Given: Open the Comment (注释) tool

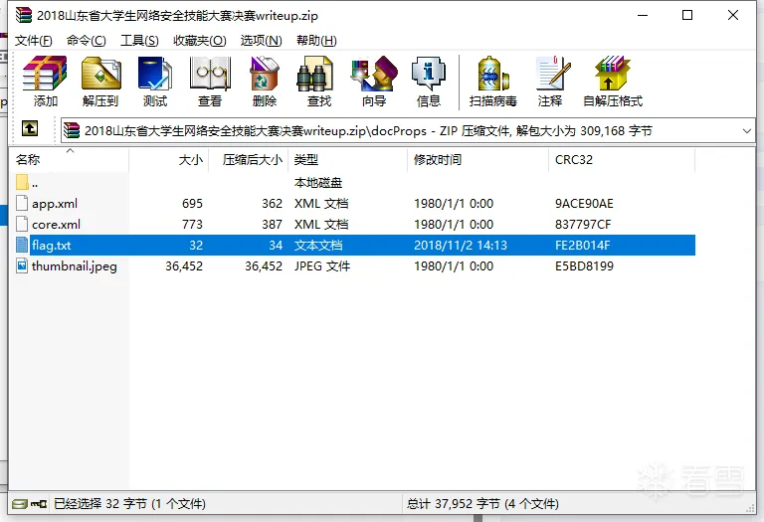Looking at the screenshot, I should [x=552, y=73].
